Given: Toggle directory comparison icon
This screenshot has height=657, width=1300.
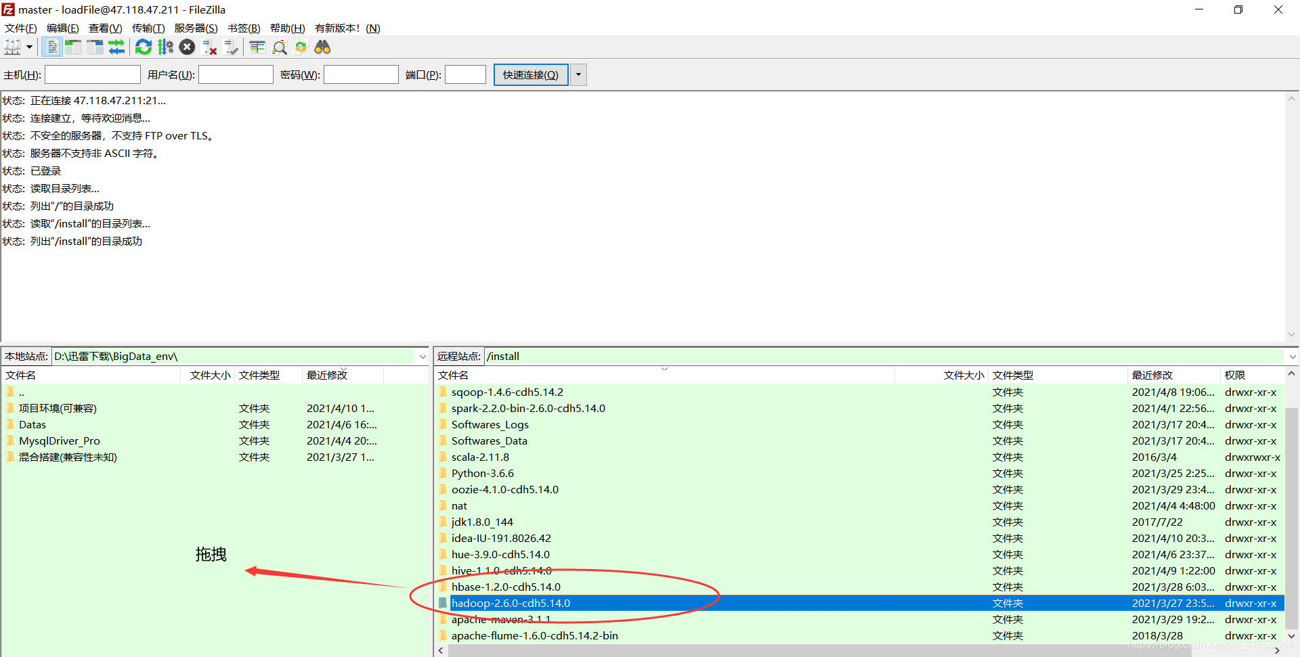Looking at the screenshot, I should point(279,47).
